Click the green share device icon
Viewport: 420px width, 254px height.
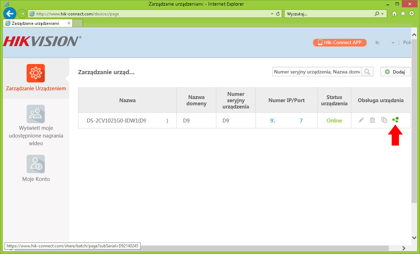pos(395,120)
